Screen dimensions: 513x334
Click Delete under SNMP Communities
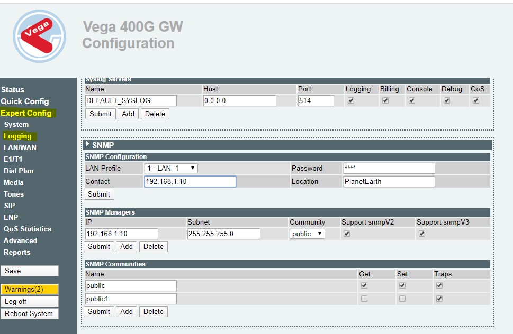tap(154, 311)
